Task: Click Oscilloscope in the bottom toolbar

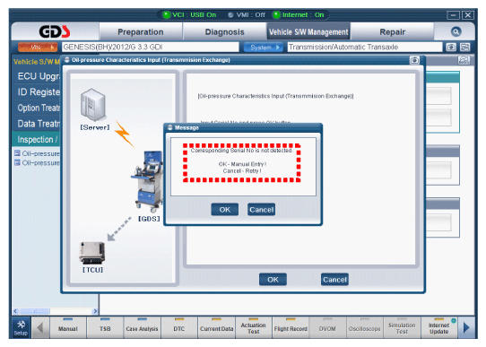Action: (365, 328)
